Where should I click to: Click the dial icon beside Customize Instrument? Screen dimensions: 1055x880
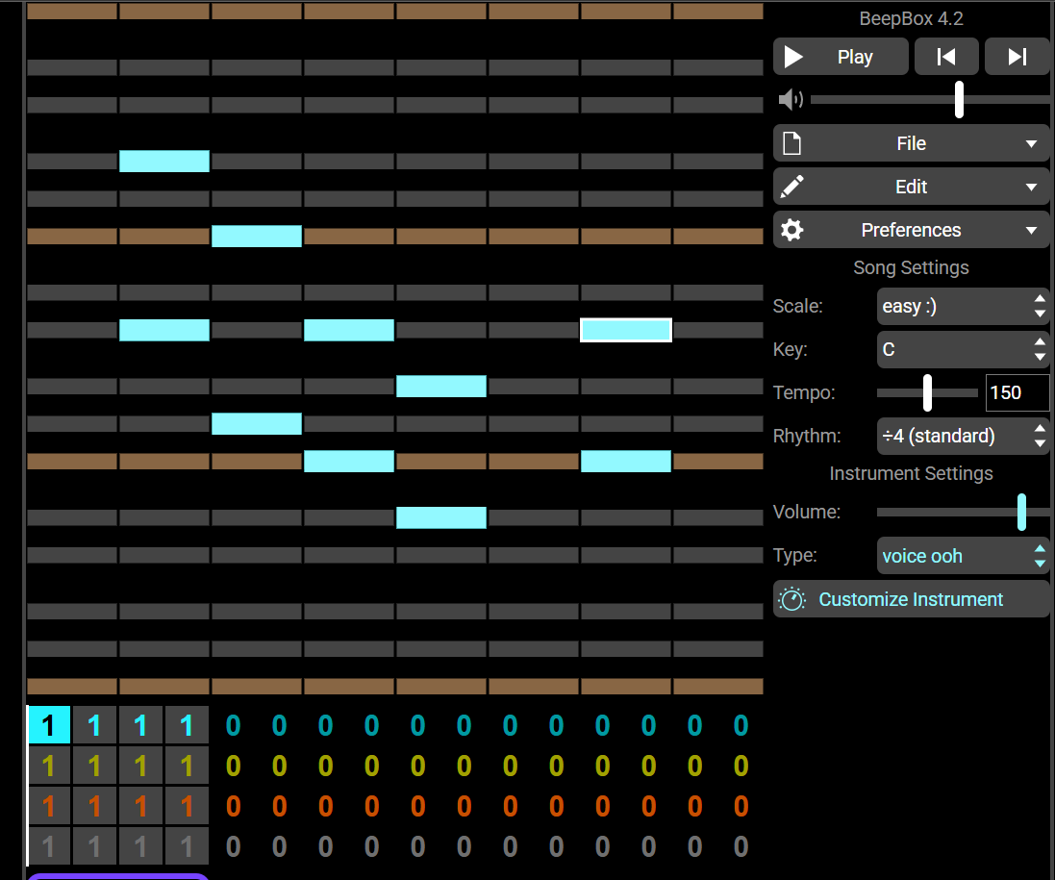(x=791, y=599)
